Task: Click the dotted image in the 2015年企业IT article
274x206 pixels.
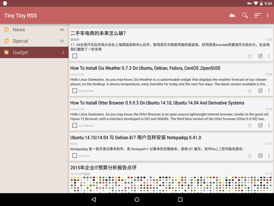Action: coord(171,184)
